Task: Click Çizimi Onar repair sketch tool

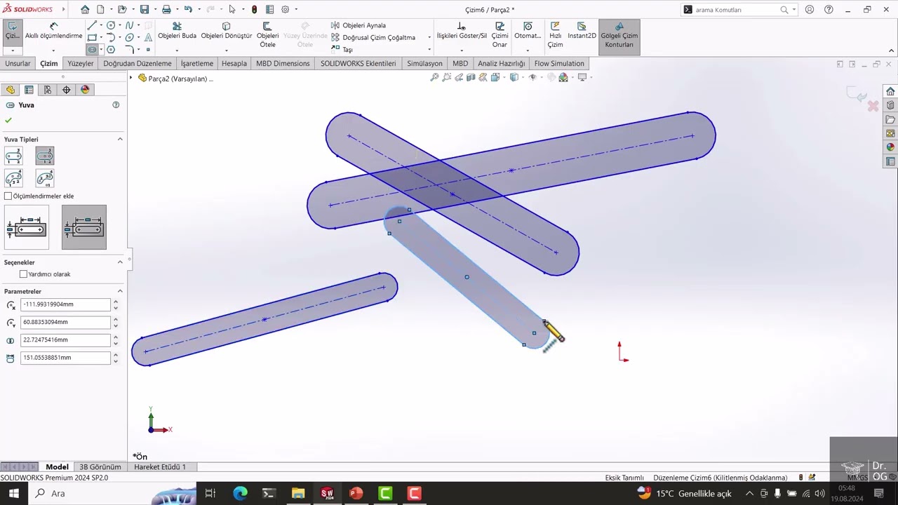Action: (x=500, y=35)
